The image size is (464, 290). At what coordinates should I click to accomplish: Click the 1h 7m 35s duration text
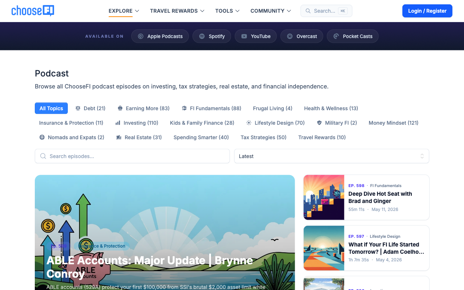pos(359,260)
